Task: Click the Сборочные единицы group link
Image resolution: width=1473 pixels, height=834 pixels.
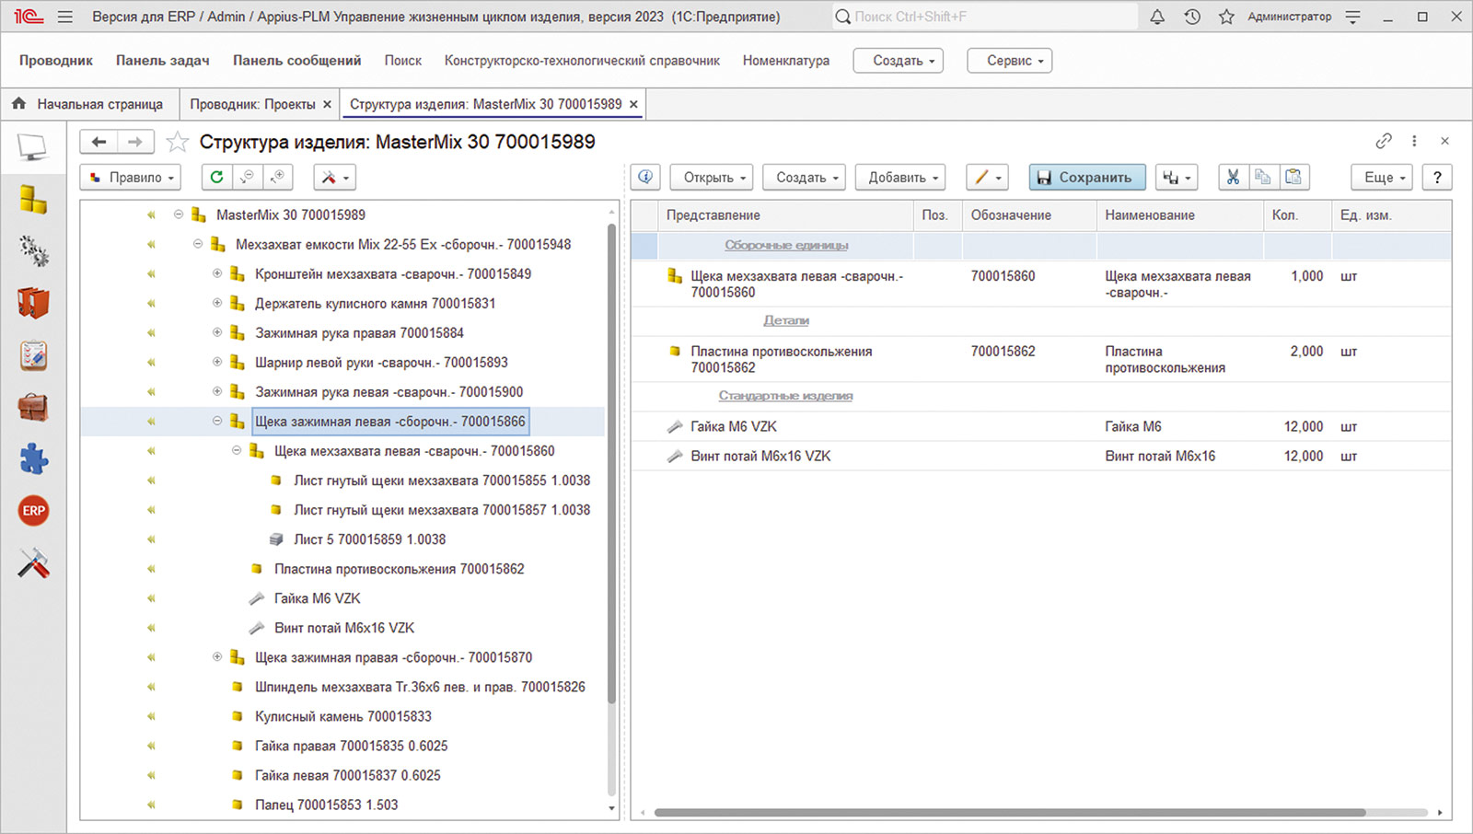Action: pos(786,245)
